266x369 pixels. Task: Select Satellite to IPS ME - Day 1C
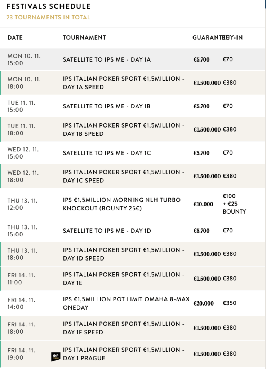[107, 153]
